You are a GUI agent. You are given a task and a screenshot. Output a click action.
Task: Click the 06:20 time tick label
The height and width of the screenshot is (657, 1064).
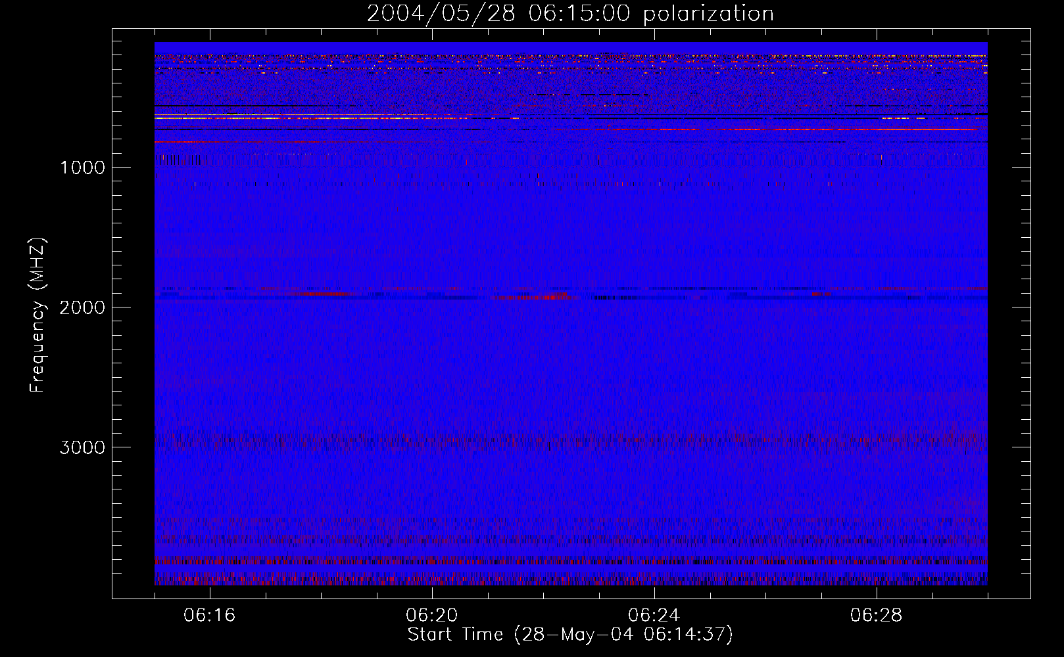pos(432,616)
